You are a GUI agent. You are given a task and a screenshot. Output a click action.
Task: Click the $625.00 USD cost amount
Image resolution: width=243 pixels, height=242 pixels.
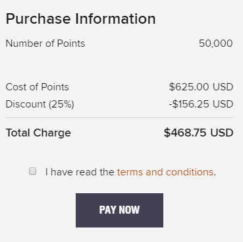point(201,87)
